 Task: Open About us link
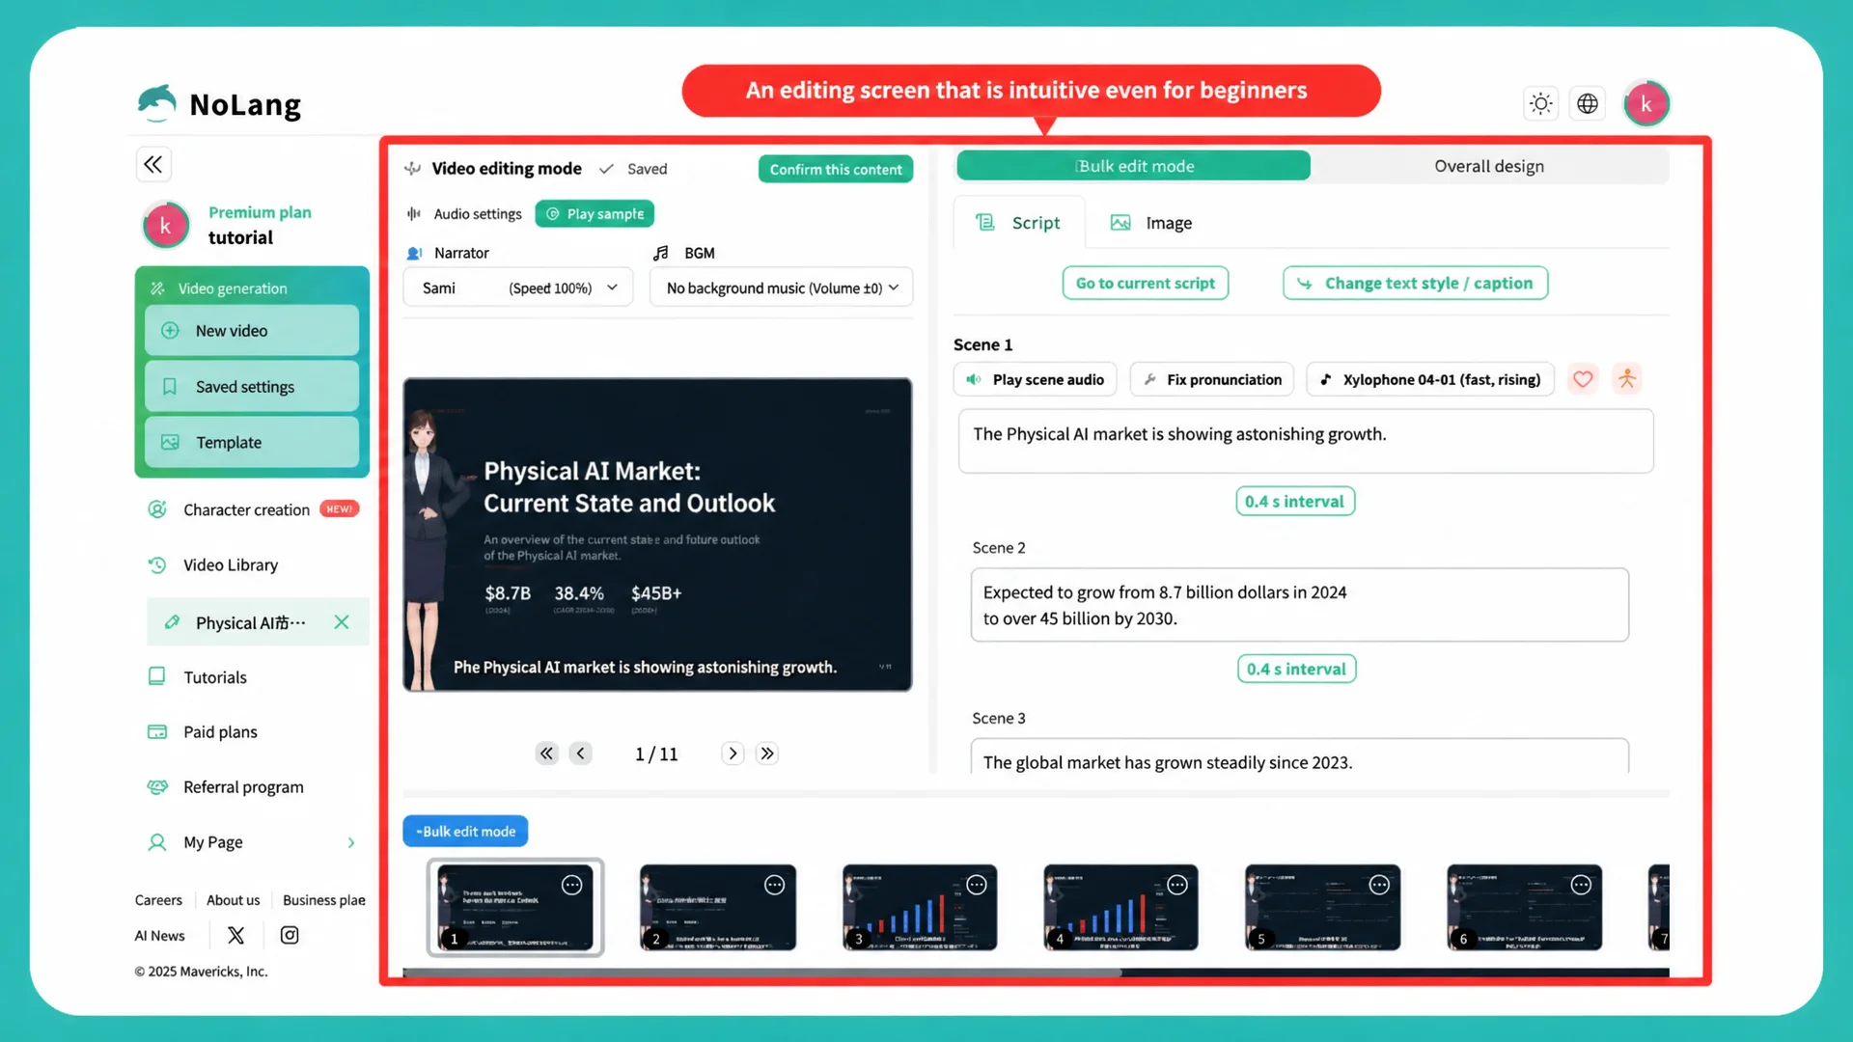tap(234, 900)
